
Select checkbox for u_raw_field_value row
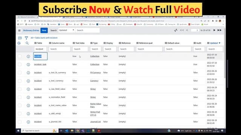tap(20, 89)
